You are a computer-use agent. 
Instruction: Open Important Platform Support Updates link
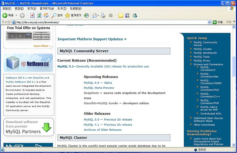click(92, 39)
